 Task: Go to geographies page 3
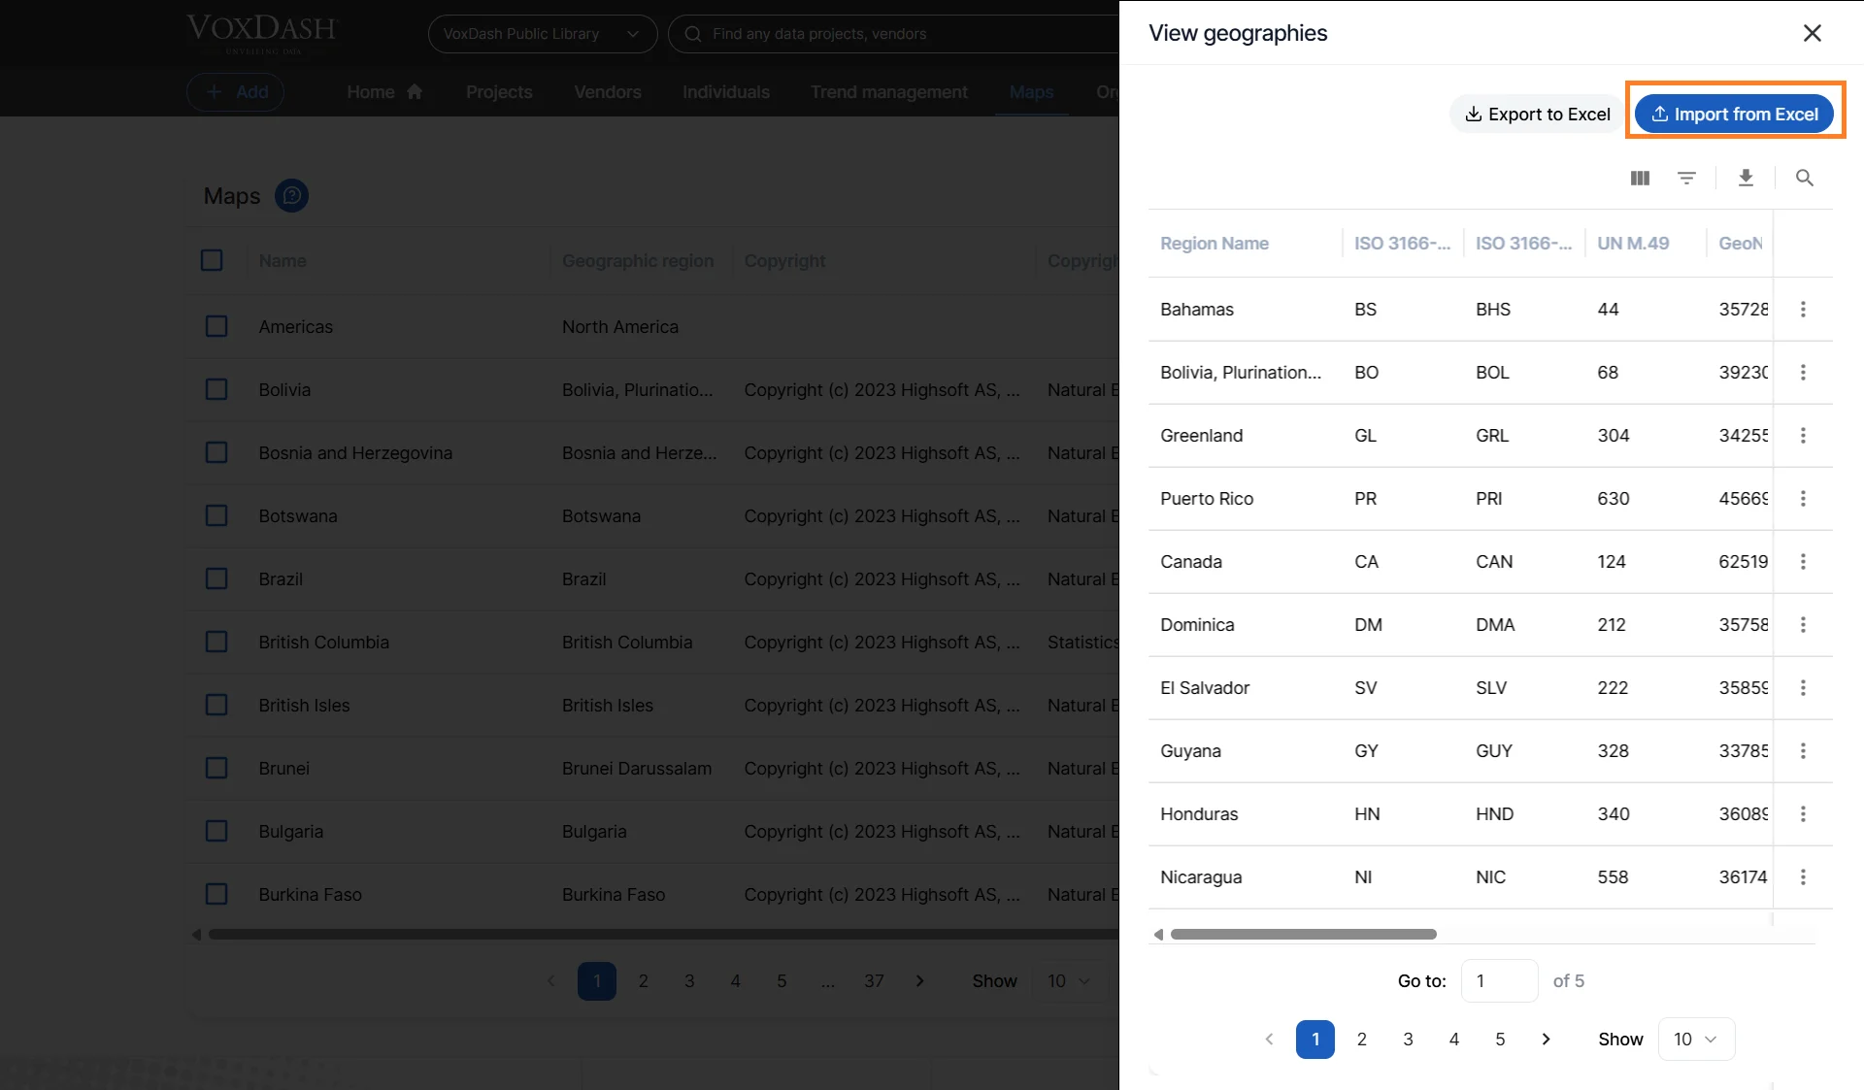point(1408,1039)
